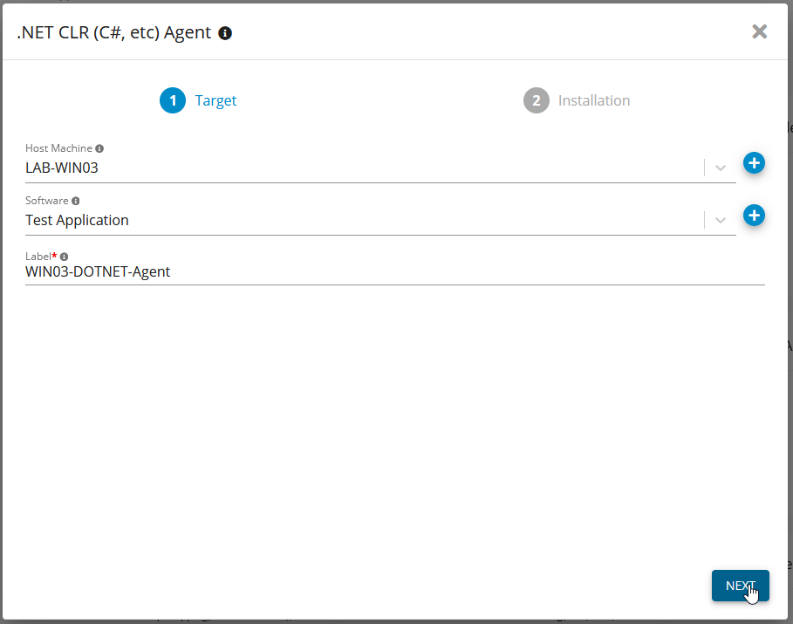Click the plus icon to add a host machine

coord(754,163)
